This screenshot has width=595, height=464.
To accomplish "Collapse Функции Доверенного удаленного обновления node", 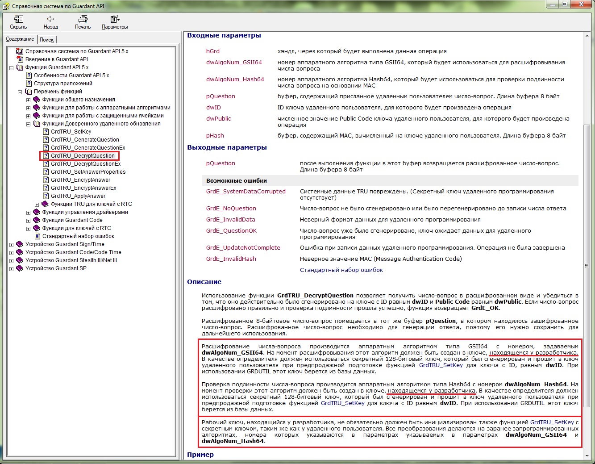I will [28, 124].
